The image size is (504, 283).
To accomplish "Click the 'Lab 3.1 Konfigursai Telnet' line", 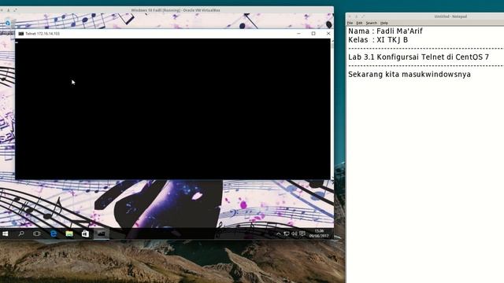I will point(418,57).
